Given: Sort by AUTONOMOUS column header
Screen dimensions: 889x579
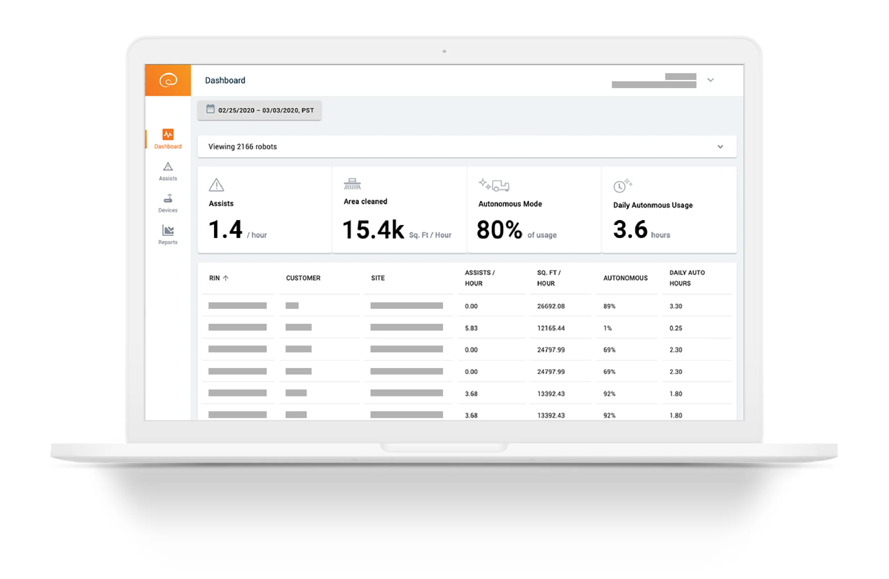Looking at the screenshot, I should click(x=625, y=278).
